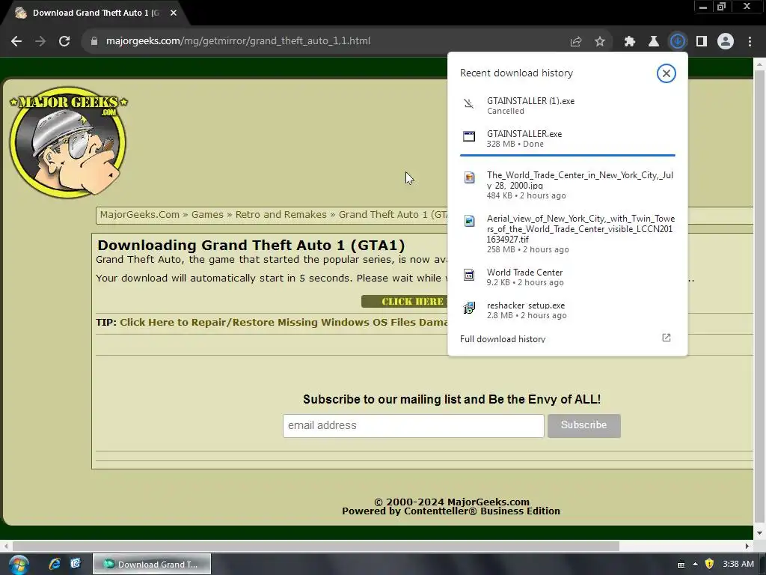Show hidden system tray icons arrow
766x575 pixels.
pos(695,565)
